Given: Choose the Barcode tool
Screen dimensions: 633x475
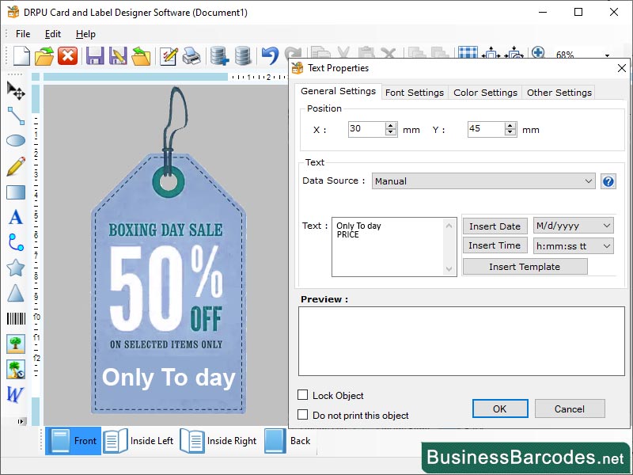Looking at the screenshot, I should tap(16, 318).
